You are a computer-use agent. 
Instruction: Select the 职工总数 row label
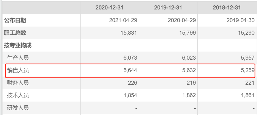click(15, 33)
